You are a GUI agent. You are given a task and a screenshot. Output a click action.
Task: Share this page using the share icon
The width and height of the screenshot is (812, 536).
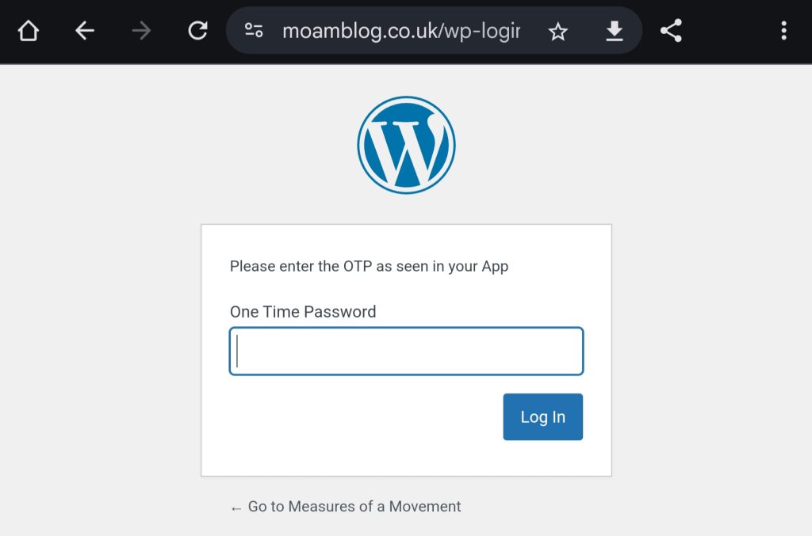[x=671, y=31]
